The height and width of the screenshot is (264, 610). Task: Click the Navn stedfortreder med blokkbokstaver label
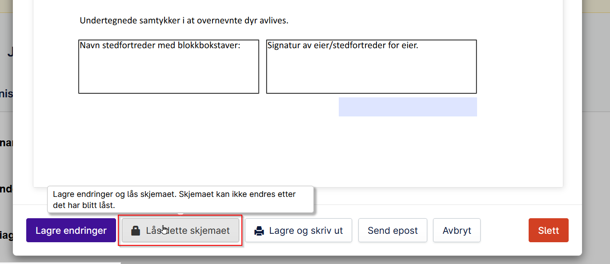pos(160,45)
